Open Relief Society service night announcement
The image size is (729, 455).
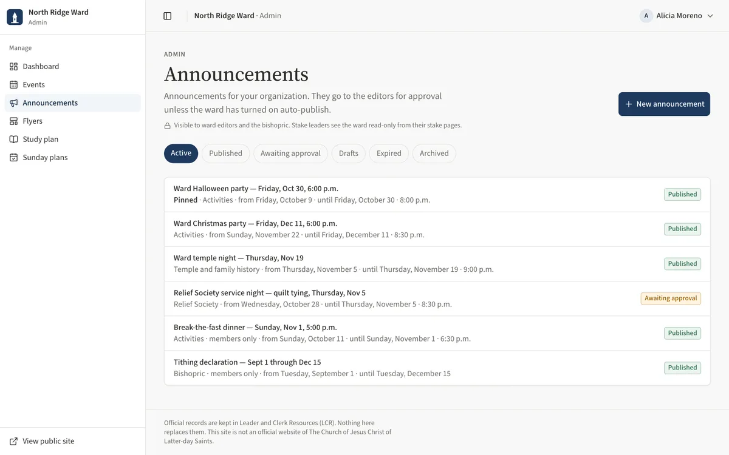437,298
